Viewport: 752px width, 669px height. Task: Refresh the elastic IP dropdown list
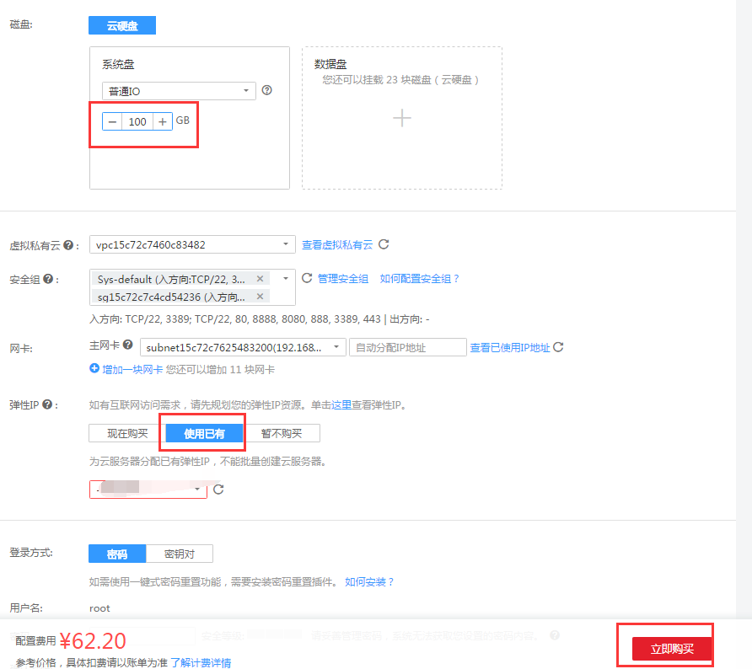218,490
